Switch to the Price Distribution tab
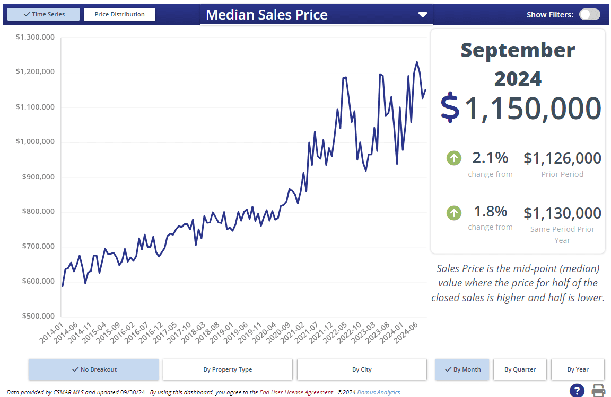This screenshot has width=611, height=397. pyautogui.click(x=119, y=14)
